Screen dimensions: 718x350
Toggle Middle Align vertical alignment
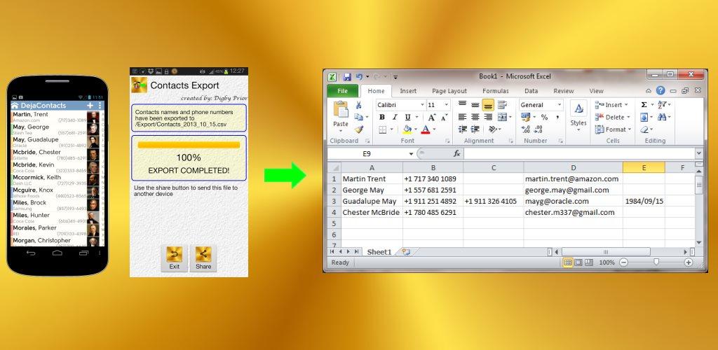tap(475, 104)
